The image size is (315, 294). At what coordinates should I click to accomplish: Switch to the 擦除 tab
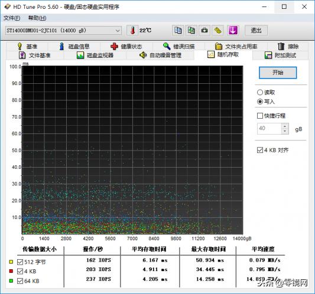click(288, 47)
